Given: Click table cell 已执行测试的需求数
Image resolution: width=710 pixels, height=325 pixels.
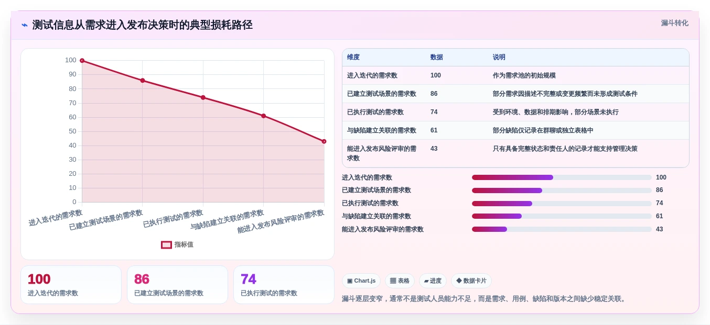Looking at the screenshot, I should tap(375, 112).
